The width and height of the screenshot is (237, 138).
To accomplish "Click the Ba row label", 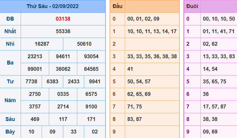I will 10,63.
